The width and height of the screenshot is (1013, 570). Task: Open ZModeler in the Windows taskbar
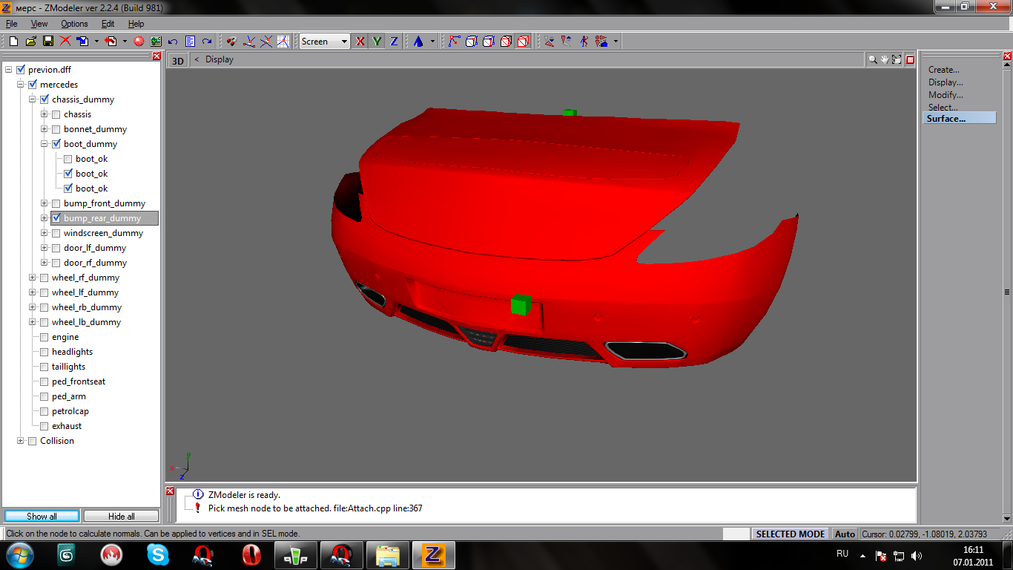(x=433, y=555)
